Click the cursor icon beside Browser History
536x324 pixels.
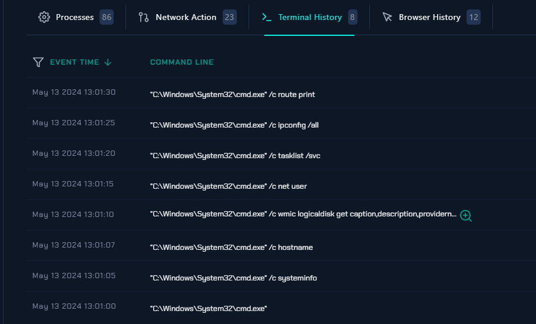387,17
